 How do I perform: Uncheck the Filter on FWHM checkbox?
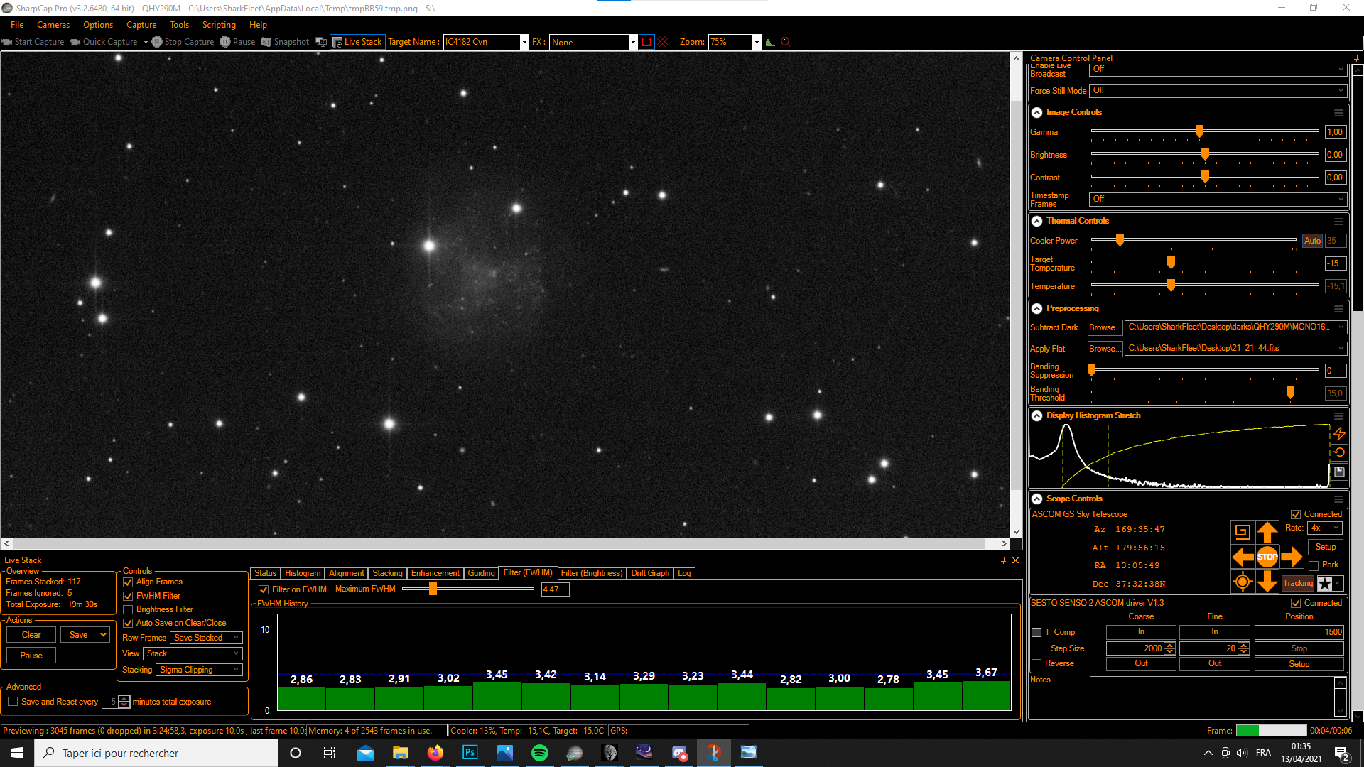264,589
